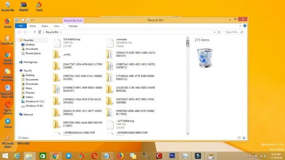Image resolution: width=285 pixels, height=160 pixels.
Task: Click the Recycle Bin Tools contextual tab
Action: pos(73,21)
